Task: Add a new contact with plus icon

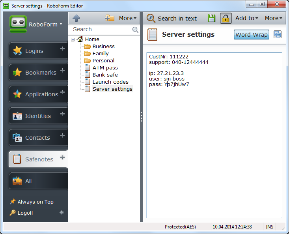Action: click(x=62, y=135)
